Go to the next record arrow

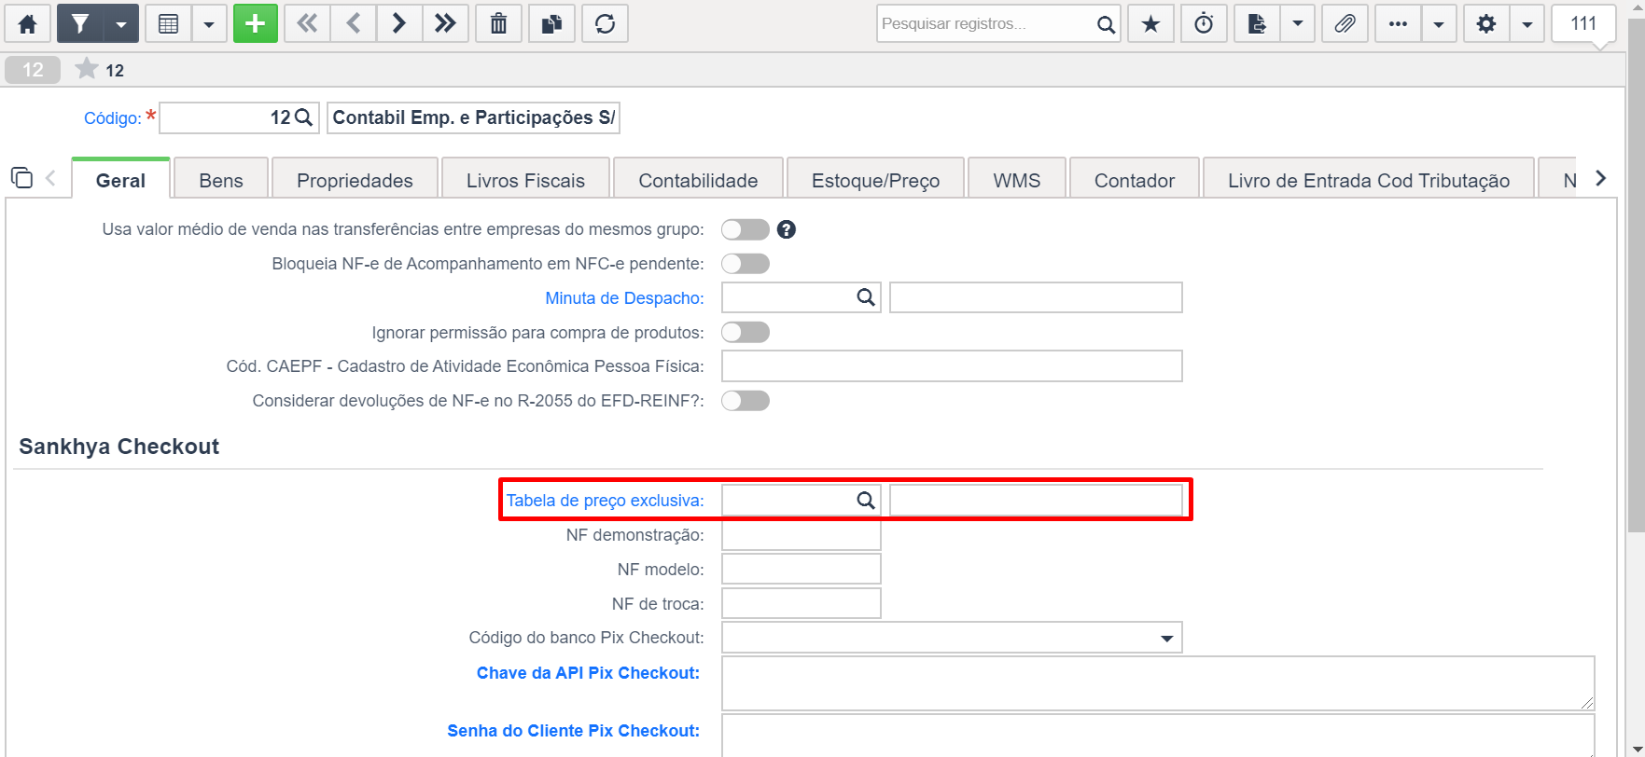[x=399, y=23]
